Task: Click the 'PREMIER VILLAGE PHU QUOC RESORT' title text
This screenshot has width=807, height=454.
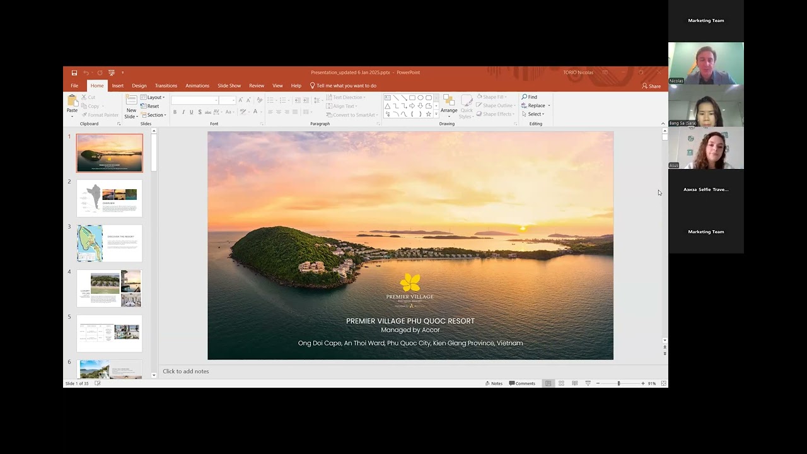Action: pos(410,321)
